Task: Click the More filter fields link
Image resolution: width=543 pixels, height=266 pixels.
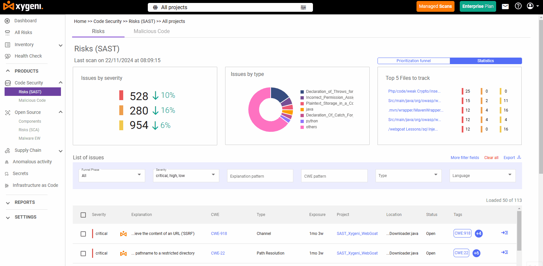Action: 465,158
